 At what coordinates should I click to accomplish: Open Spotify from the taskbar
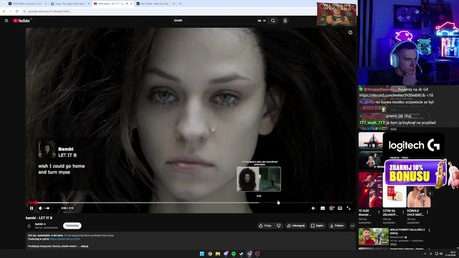[x=234, y=254]
